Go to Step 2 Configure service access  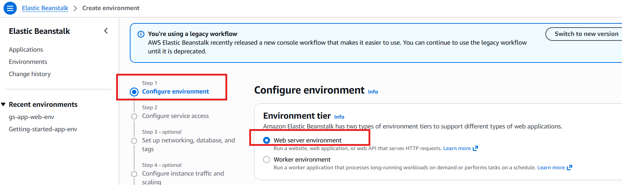click(175, 116)
